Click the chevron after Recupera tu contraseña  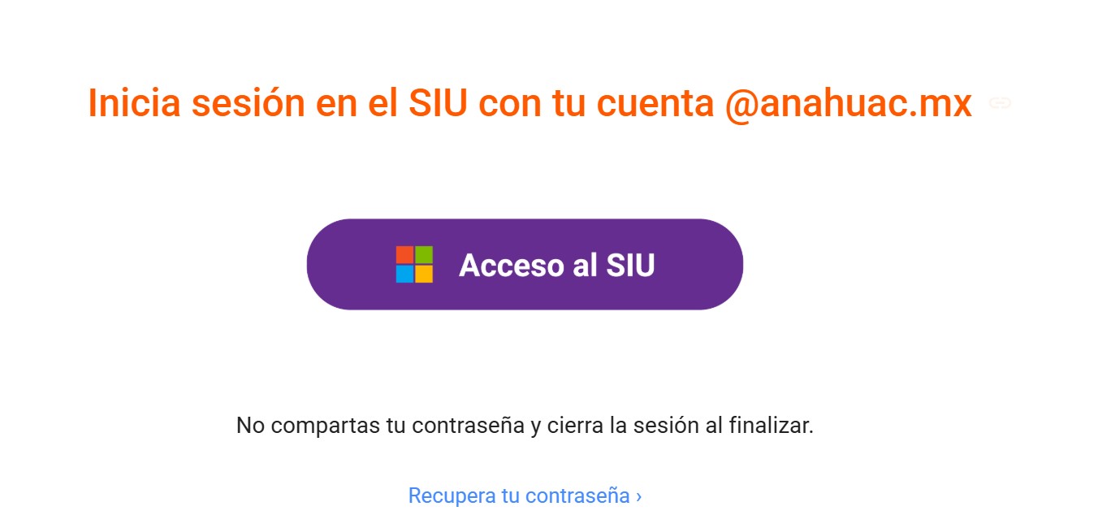tap(639, 496)
